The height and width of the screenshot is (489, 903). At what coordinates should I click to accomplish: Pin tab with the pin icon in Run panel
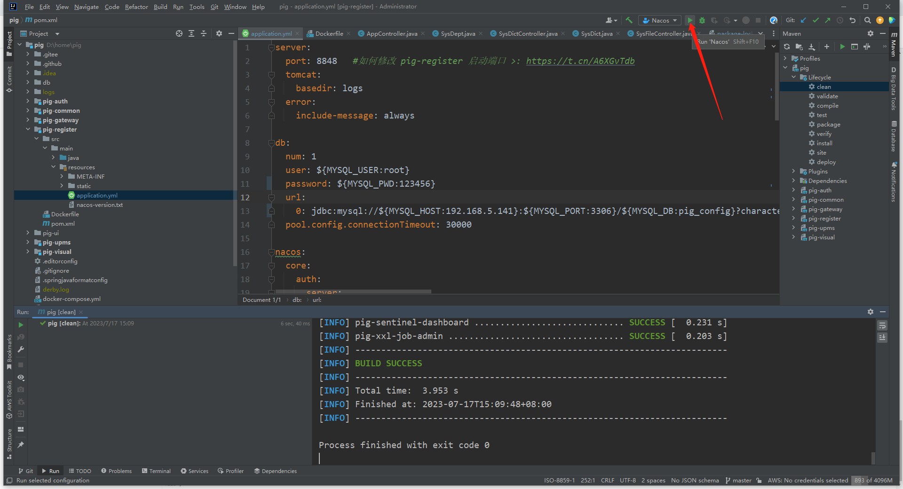click(x=21, y=445)
